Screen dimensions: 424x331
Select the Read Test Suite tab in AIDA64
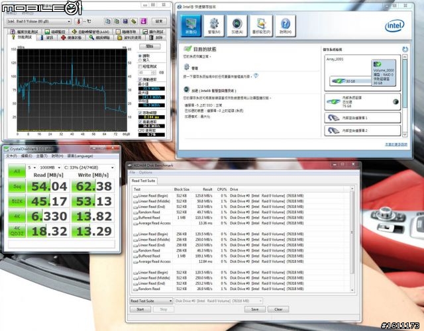[x=143, y=181]
